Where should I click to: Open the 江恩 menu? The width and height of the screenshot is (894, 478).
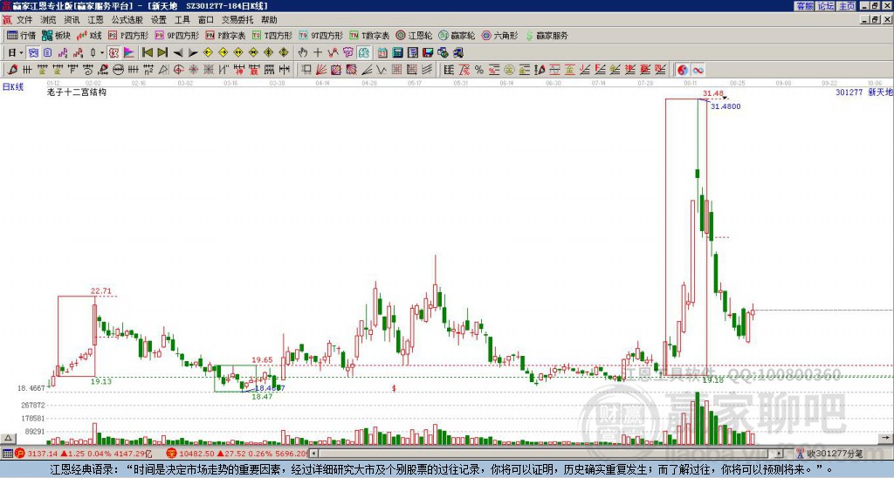[x=95, y=20]
